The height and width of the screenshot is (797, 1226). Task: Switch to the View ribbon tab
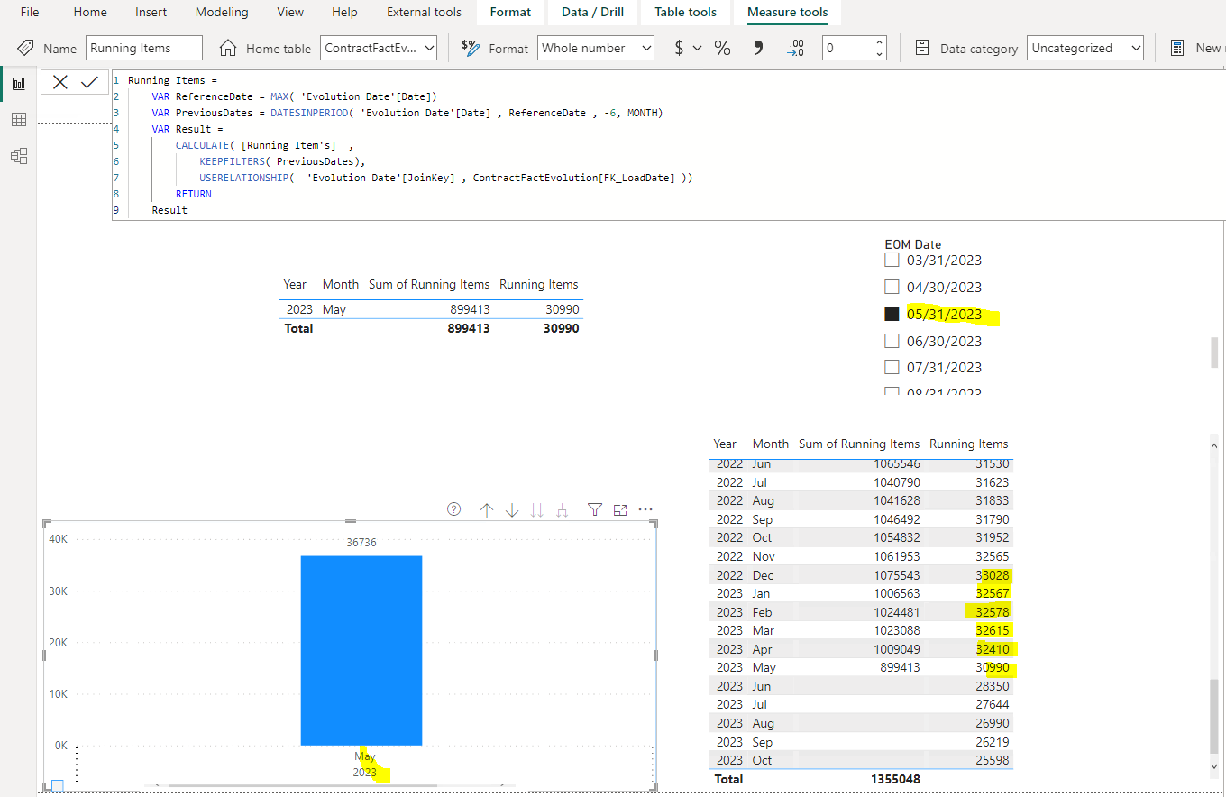(x=290, y=12)
